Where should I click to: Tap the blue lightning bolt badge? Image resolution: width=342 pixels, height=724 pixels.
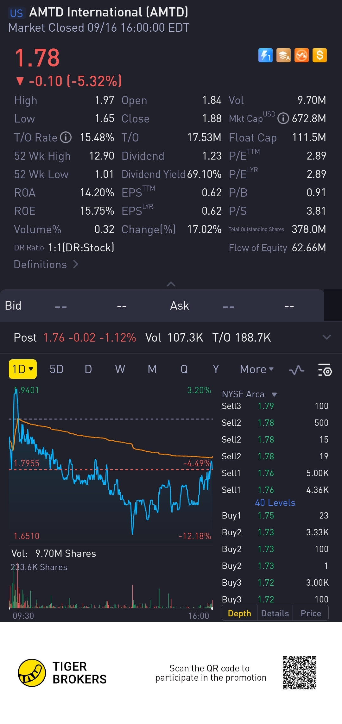click(x=265, y=55)
